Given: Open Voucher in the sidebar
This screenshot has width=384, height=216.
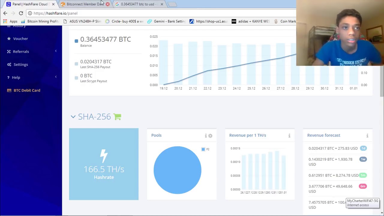Looking at the screenshot, I should (x=20, y=39).
